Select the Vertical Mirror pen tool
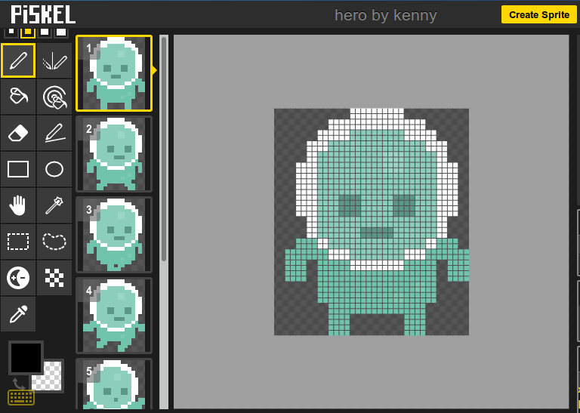This screenshot has width=580, height=413. [x=54, y=60]
